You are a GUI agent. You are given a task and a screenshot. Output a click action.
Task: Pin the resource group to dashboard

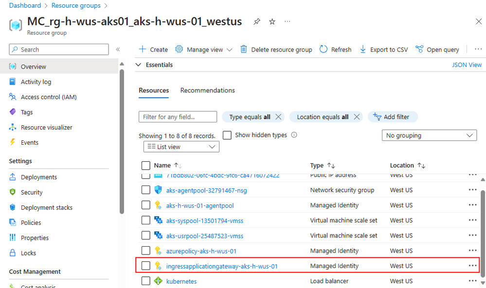click(x=257, y=22)
